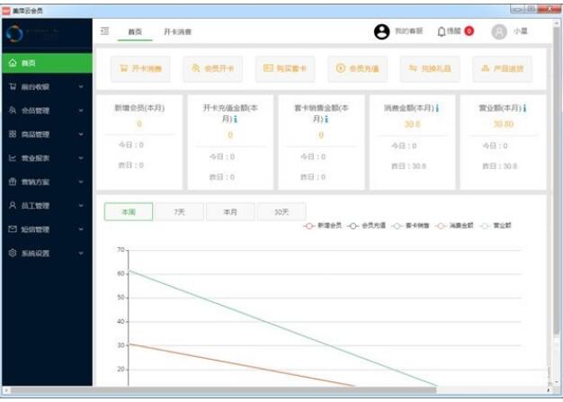Collapse the sidebar with the fold icon

(104, 31)
